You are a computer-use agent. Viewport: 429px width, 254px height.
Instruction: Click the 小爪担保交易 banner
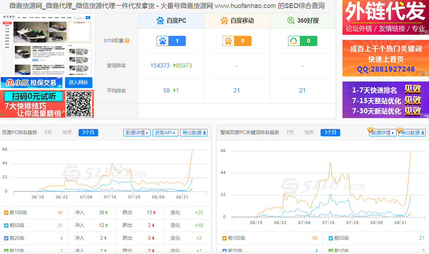[31, 83]
